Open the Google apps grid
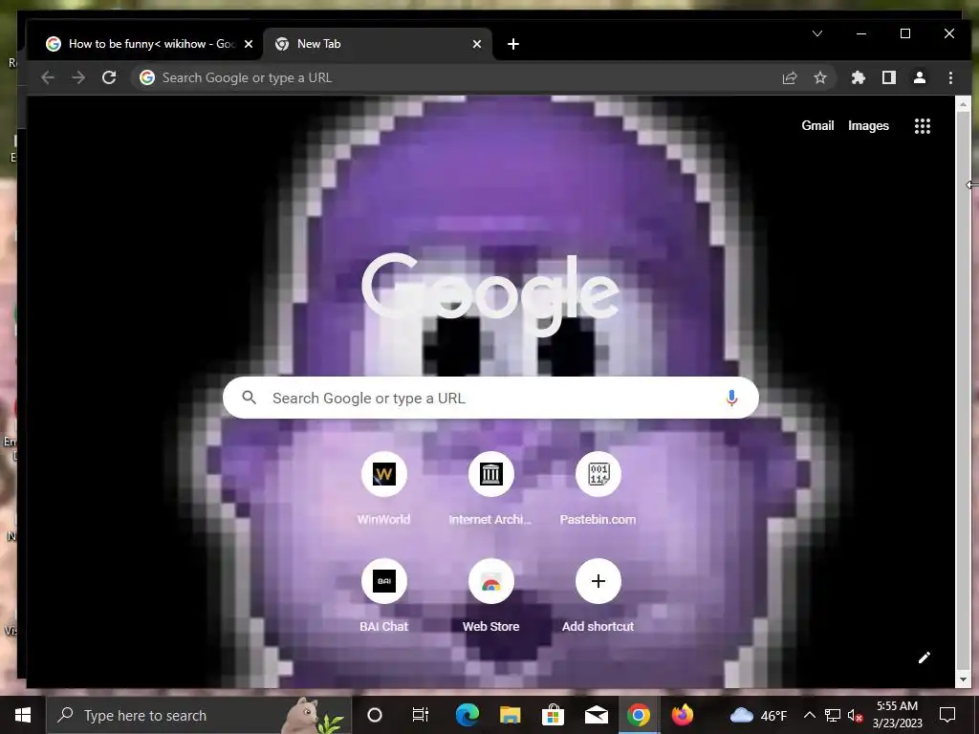The height and width of the screenshot is (734, 979). coord(923,126)
